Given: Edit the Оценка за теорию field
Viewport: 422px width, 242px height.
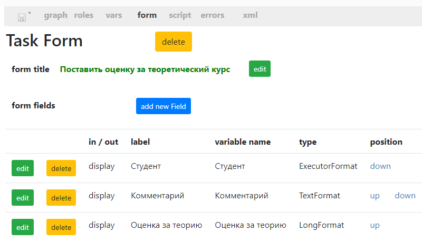Looking at the screenshot, I should click(23, 227).
